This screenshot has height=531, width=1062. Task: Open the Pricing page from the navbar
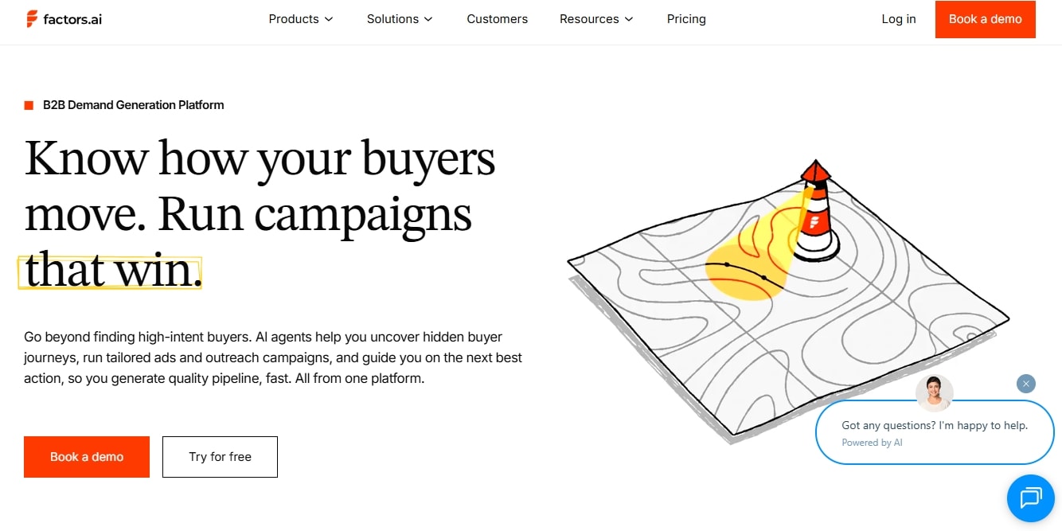pyautogui.click(x=686, y=18)
